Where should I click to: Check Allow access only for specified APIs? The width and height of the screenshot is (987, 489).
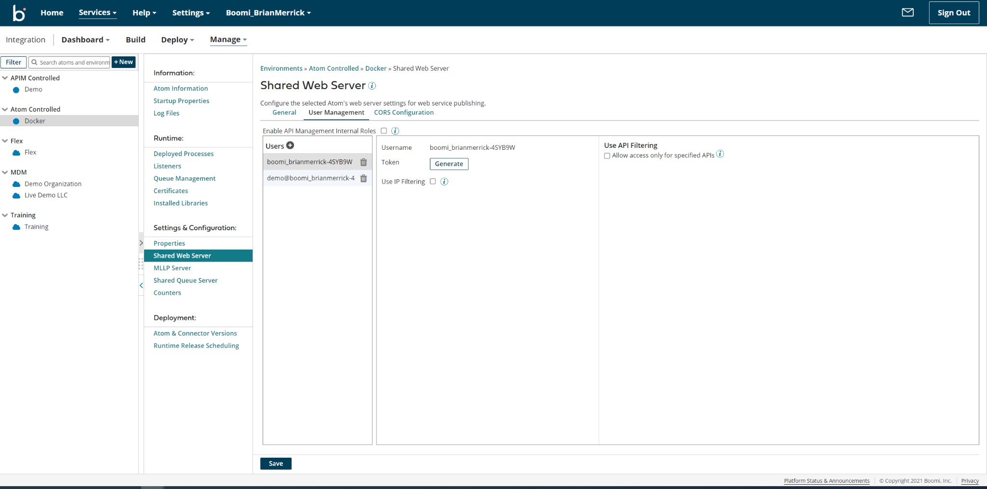[x=607, y=156]
